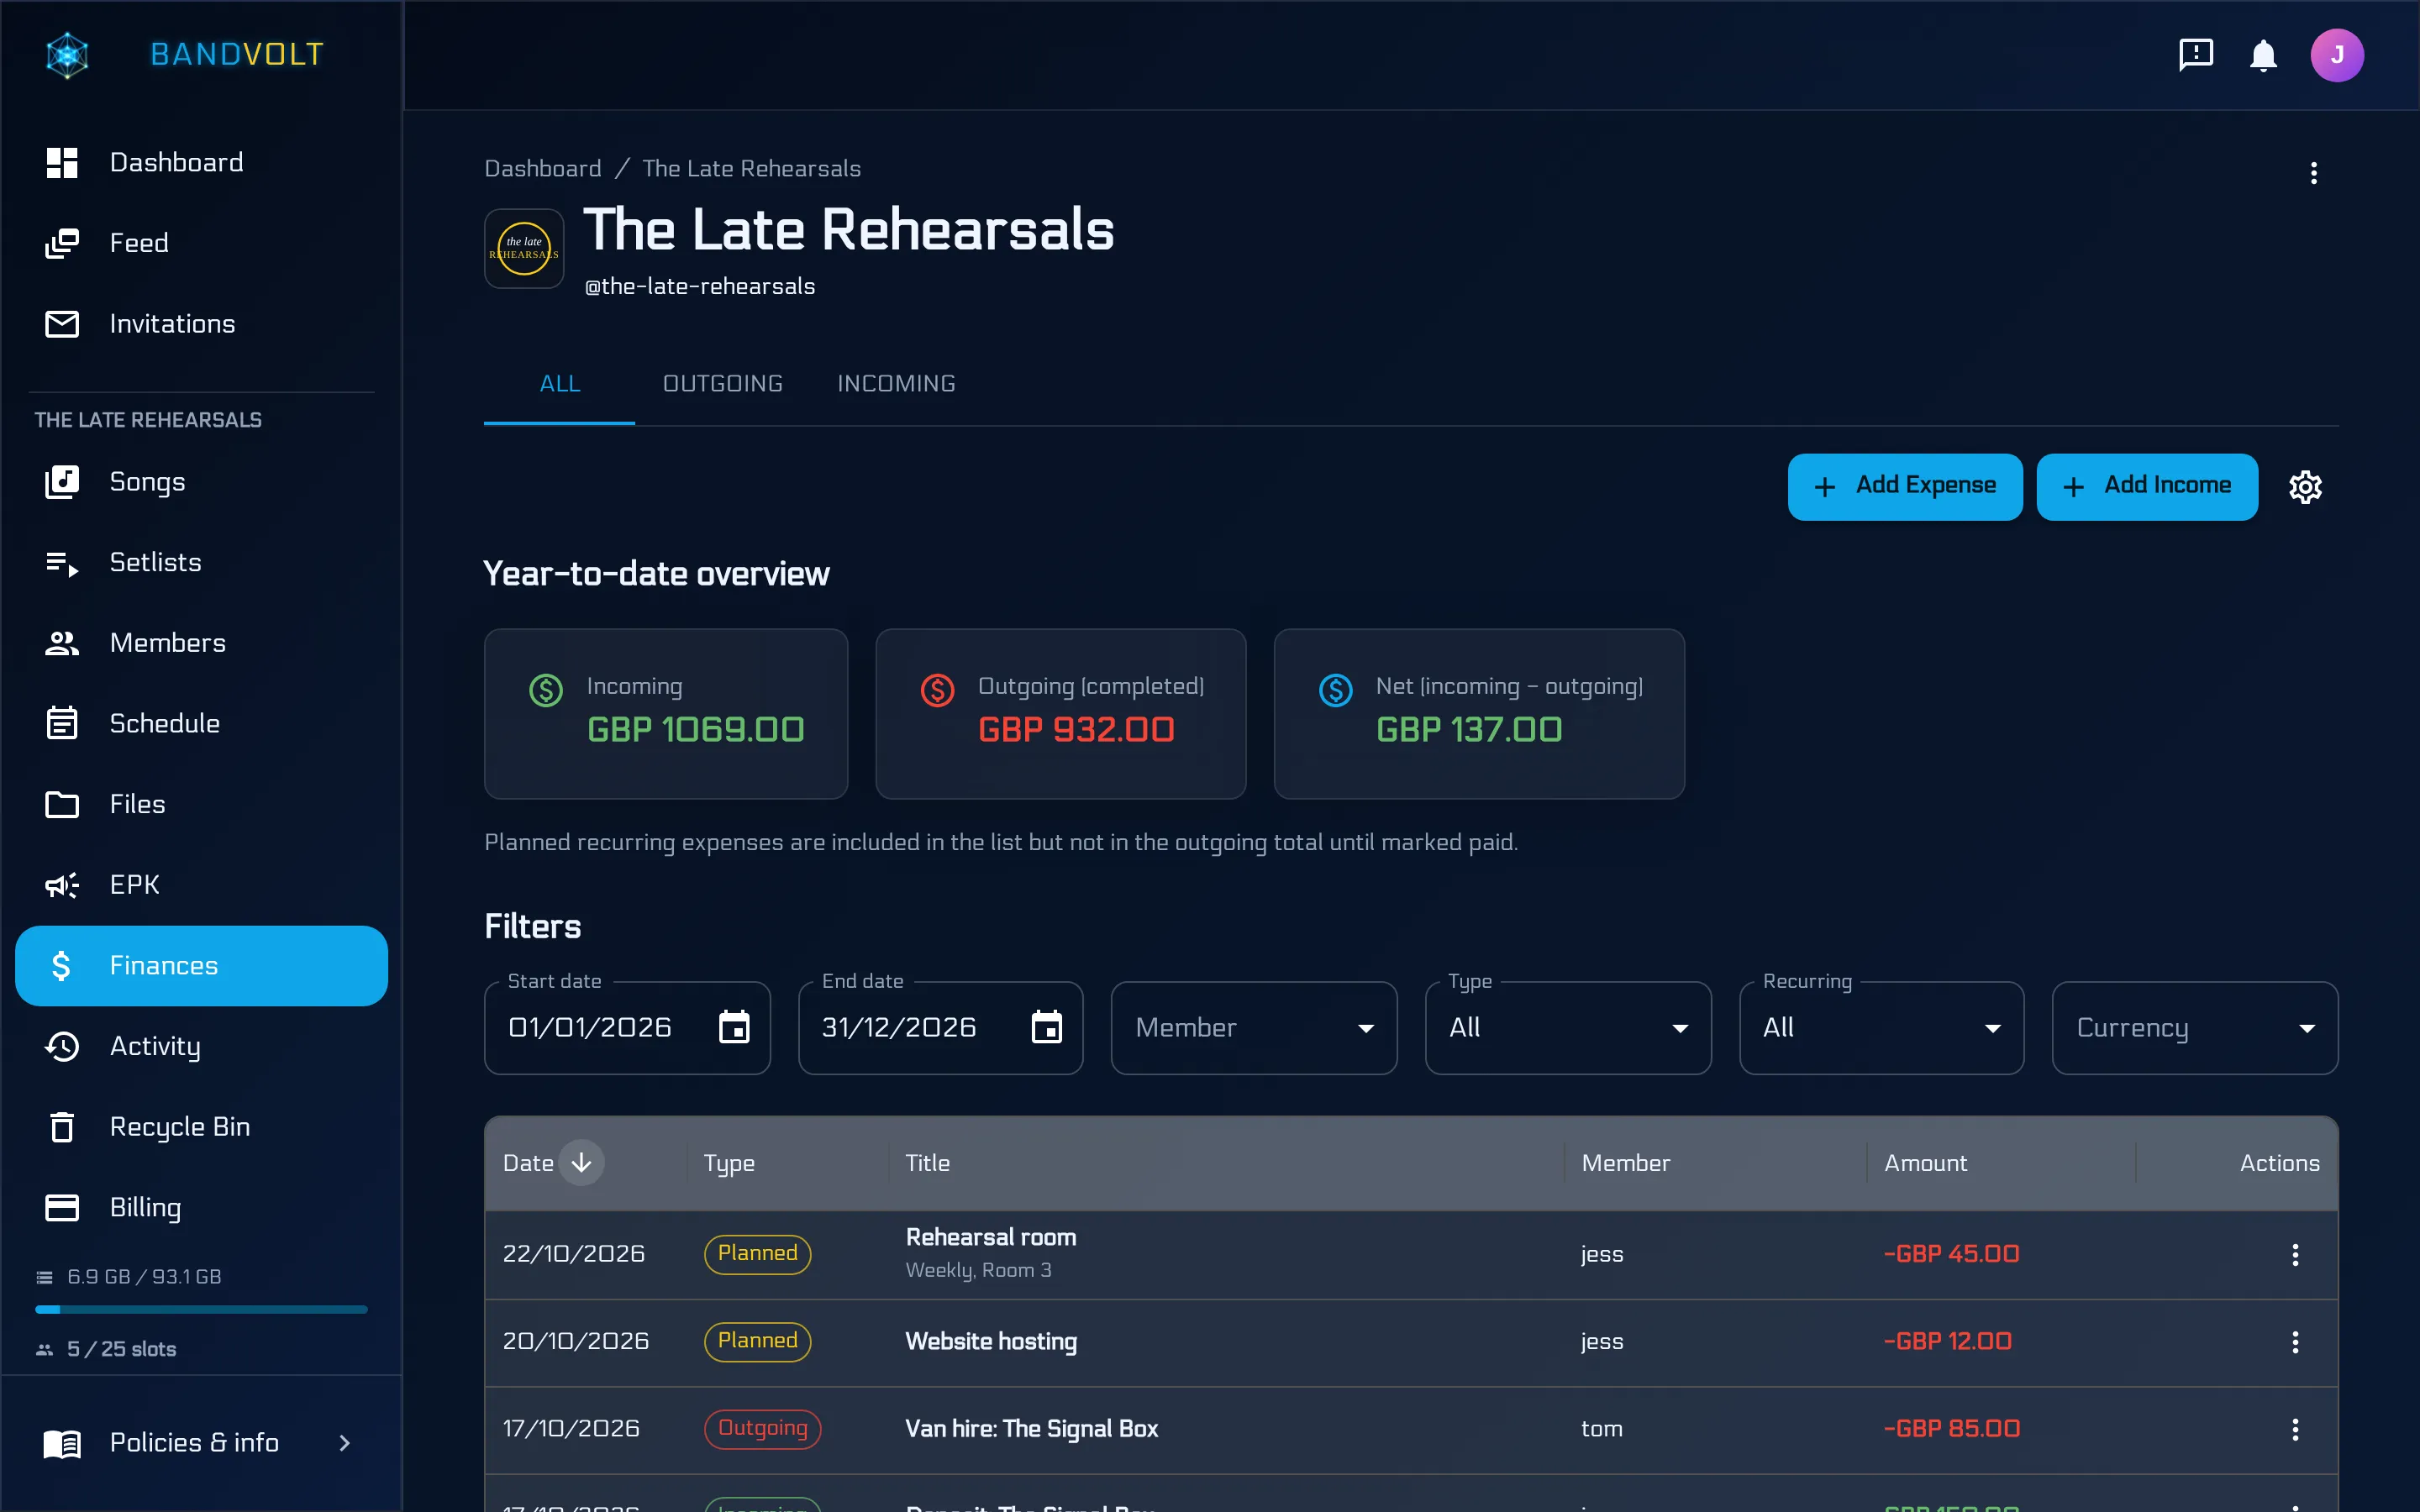Click the End date input field
The width and height of the screenshot is (2420, 1512).
940,1027
